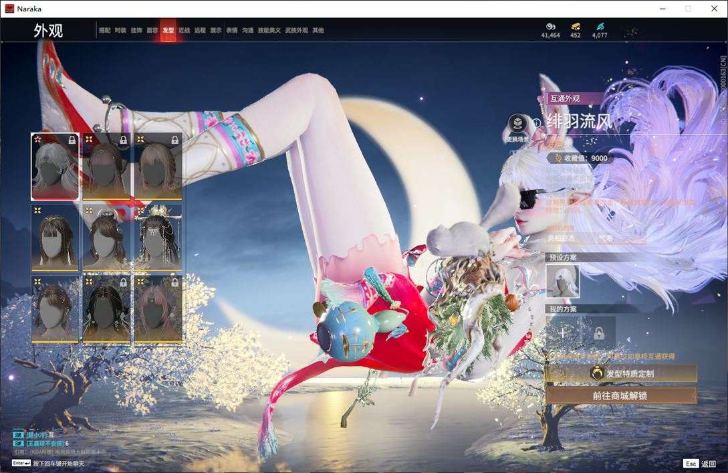Toggle the 气泡 option

pos(610,237)
